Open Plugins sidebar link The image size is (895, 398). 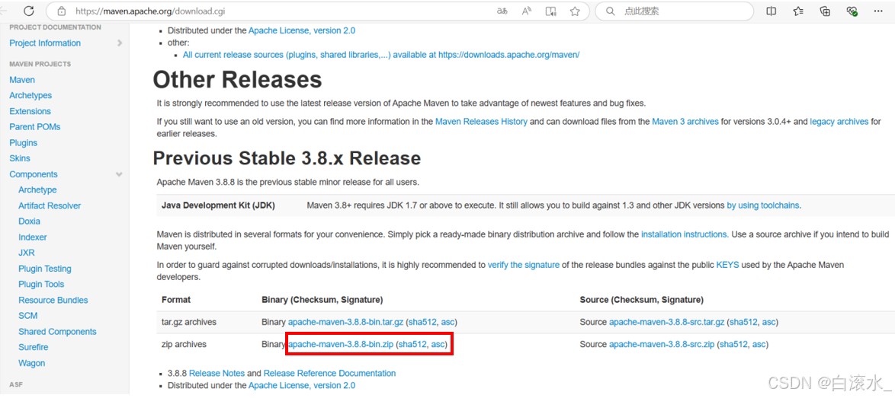[x=24, y=142]
